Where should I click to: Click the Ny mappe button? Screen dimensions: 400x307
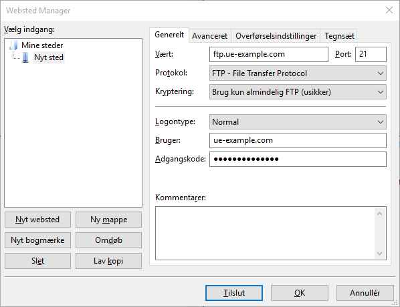click(x=108, y=220)
